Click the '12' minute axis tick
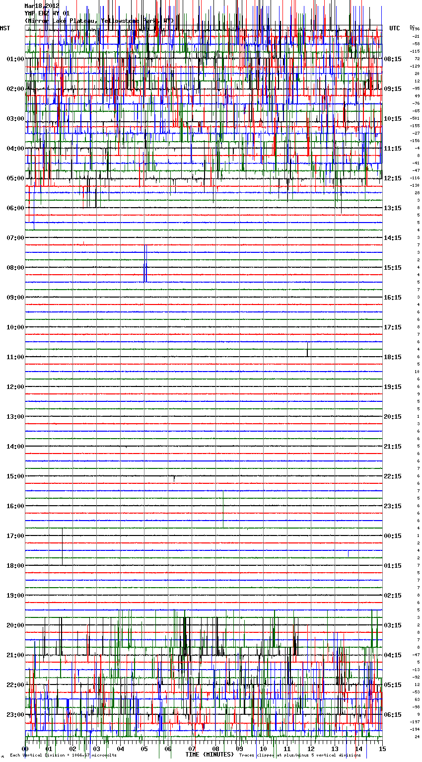Viewport: 422px width, 762px height. click(x=311, y=749)
